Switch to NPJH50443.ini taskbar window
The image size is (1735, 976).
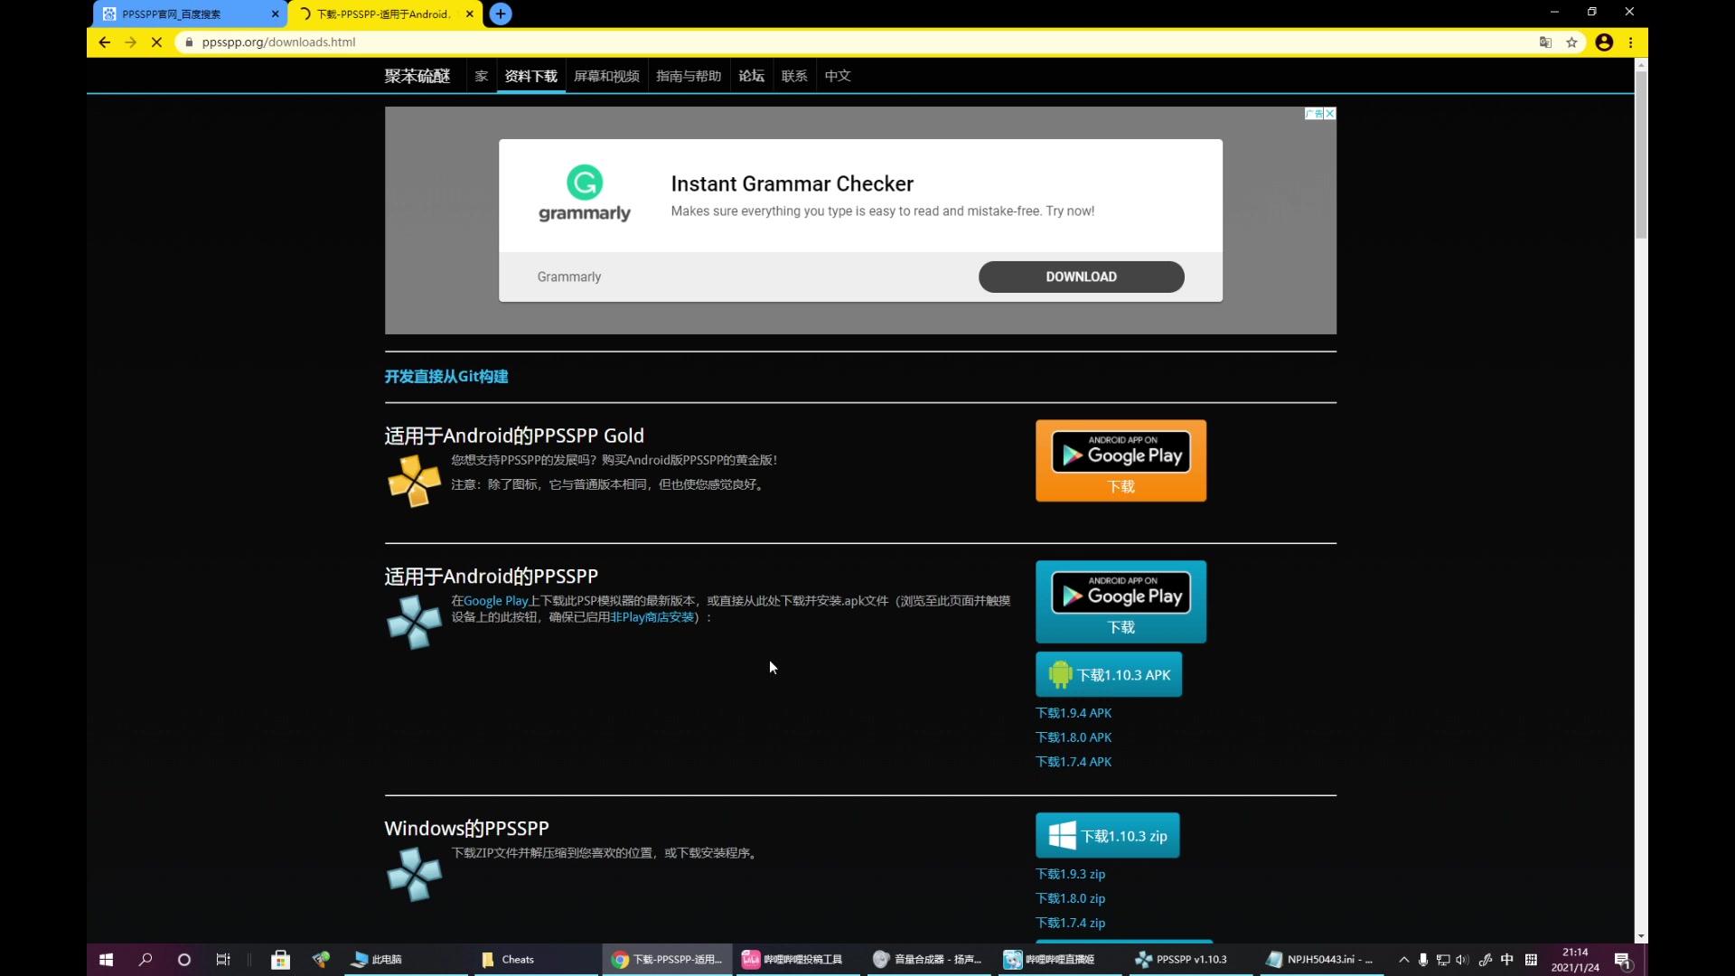click(1322, 960)
